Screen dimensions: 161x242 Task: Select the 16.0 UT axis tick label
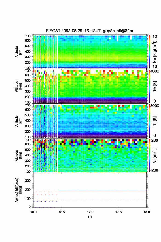click(33, 212)
